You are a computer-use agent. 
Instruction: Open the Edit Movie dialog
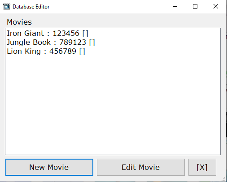141,167
